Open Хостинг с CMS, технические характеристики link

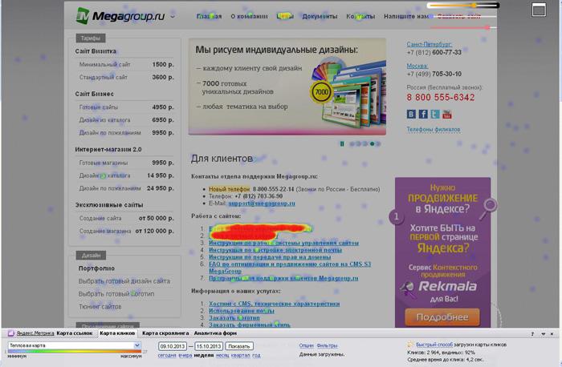coord(275,304)
